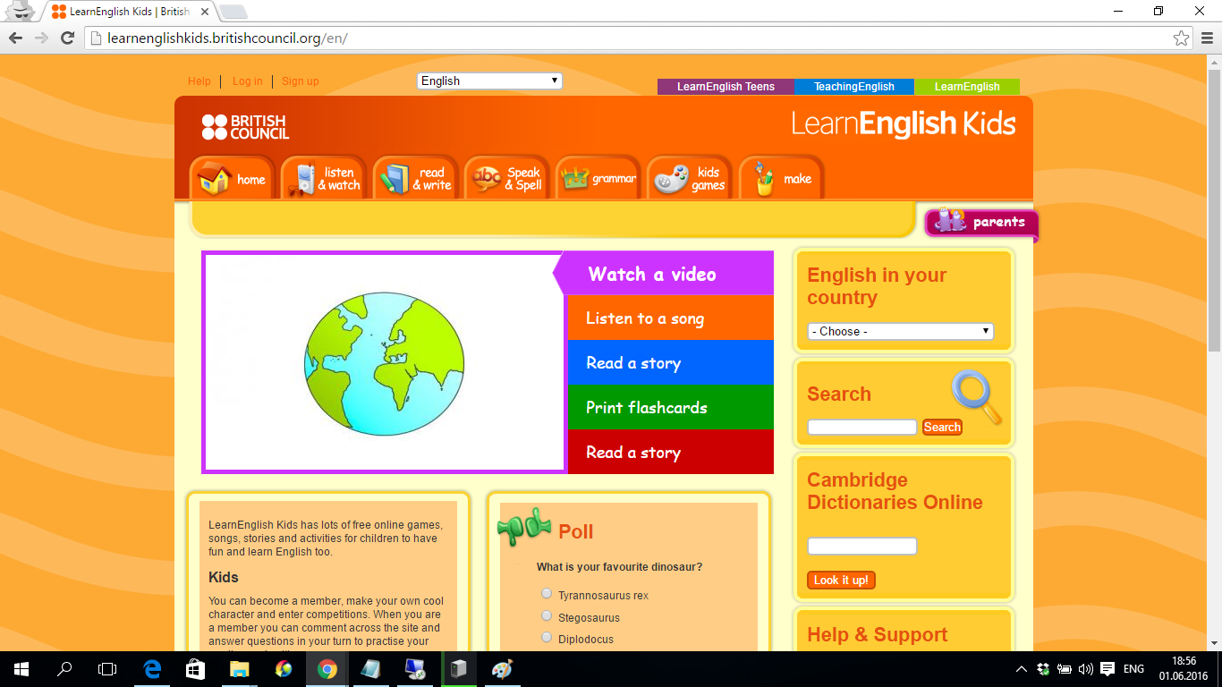Click the Chrome icon on the taskbar

[x=327, y=669]
